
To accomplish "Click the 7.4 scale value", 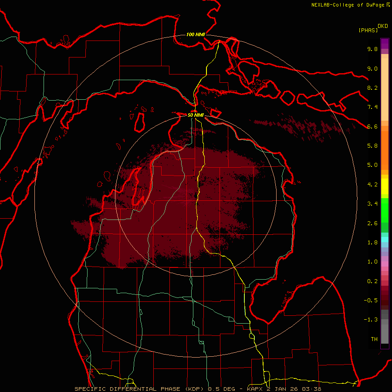I will click(372, 107).
